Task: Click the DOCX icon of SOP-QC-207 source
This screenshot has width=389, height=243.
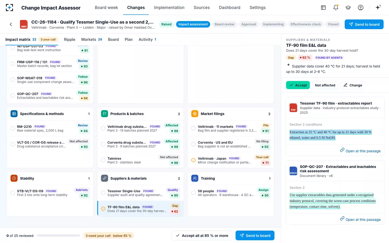Action: [x=293, y=171]
